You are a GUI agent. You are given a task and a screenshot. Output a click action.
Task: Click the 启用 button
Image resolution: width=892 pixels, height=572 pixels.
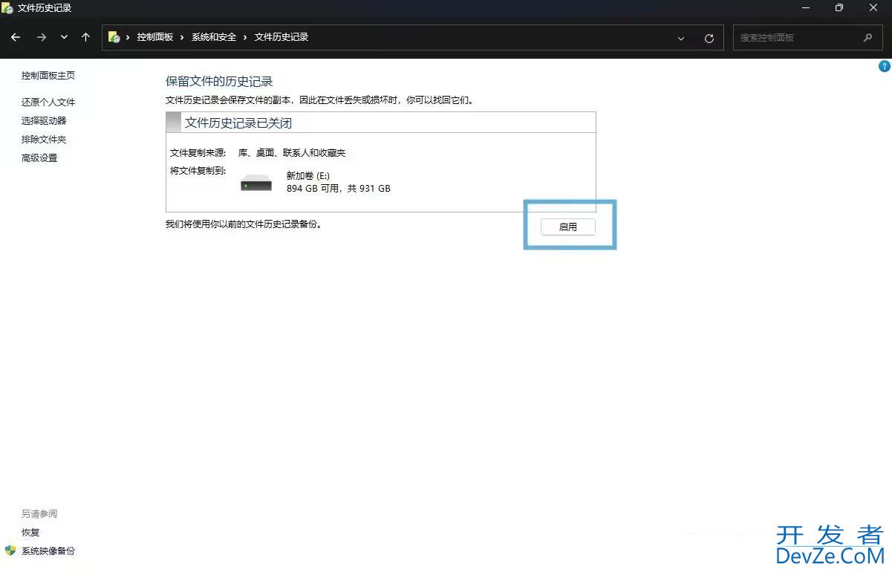[x=567, y=227]
